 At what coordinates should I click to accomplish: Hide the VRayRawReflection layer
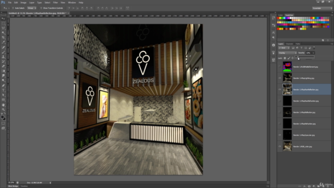coord(280,89)
